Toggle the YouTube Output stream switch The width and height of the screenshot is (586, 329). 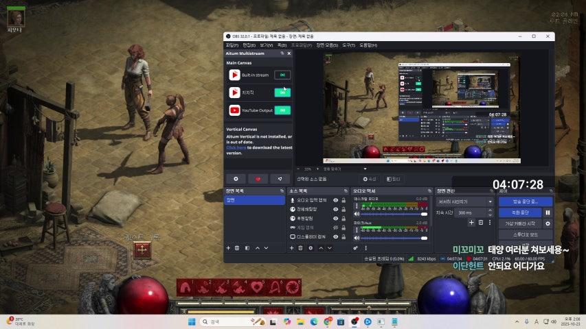[x=282, y=110]
